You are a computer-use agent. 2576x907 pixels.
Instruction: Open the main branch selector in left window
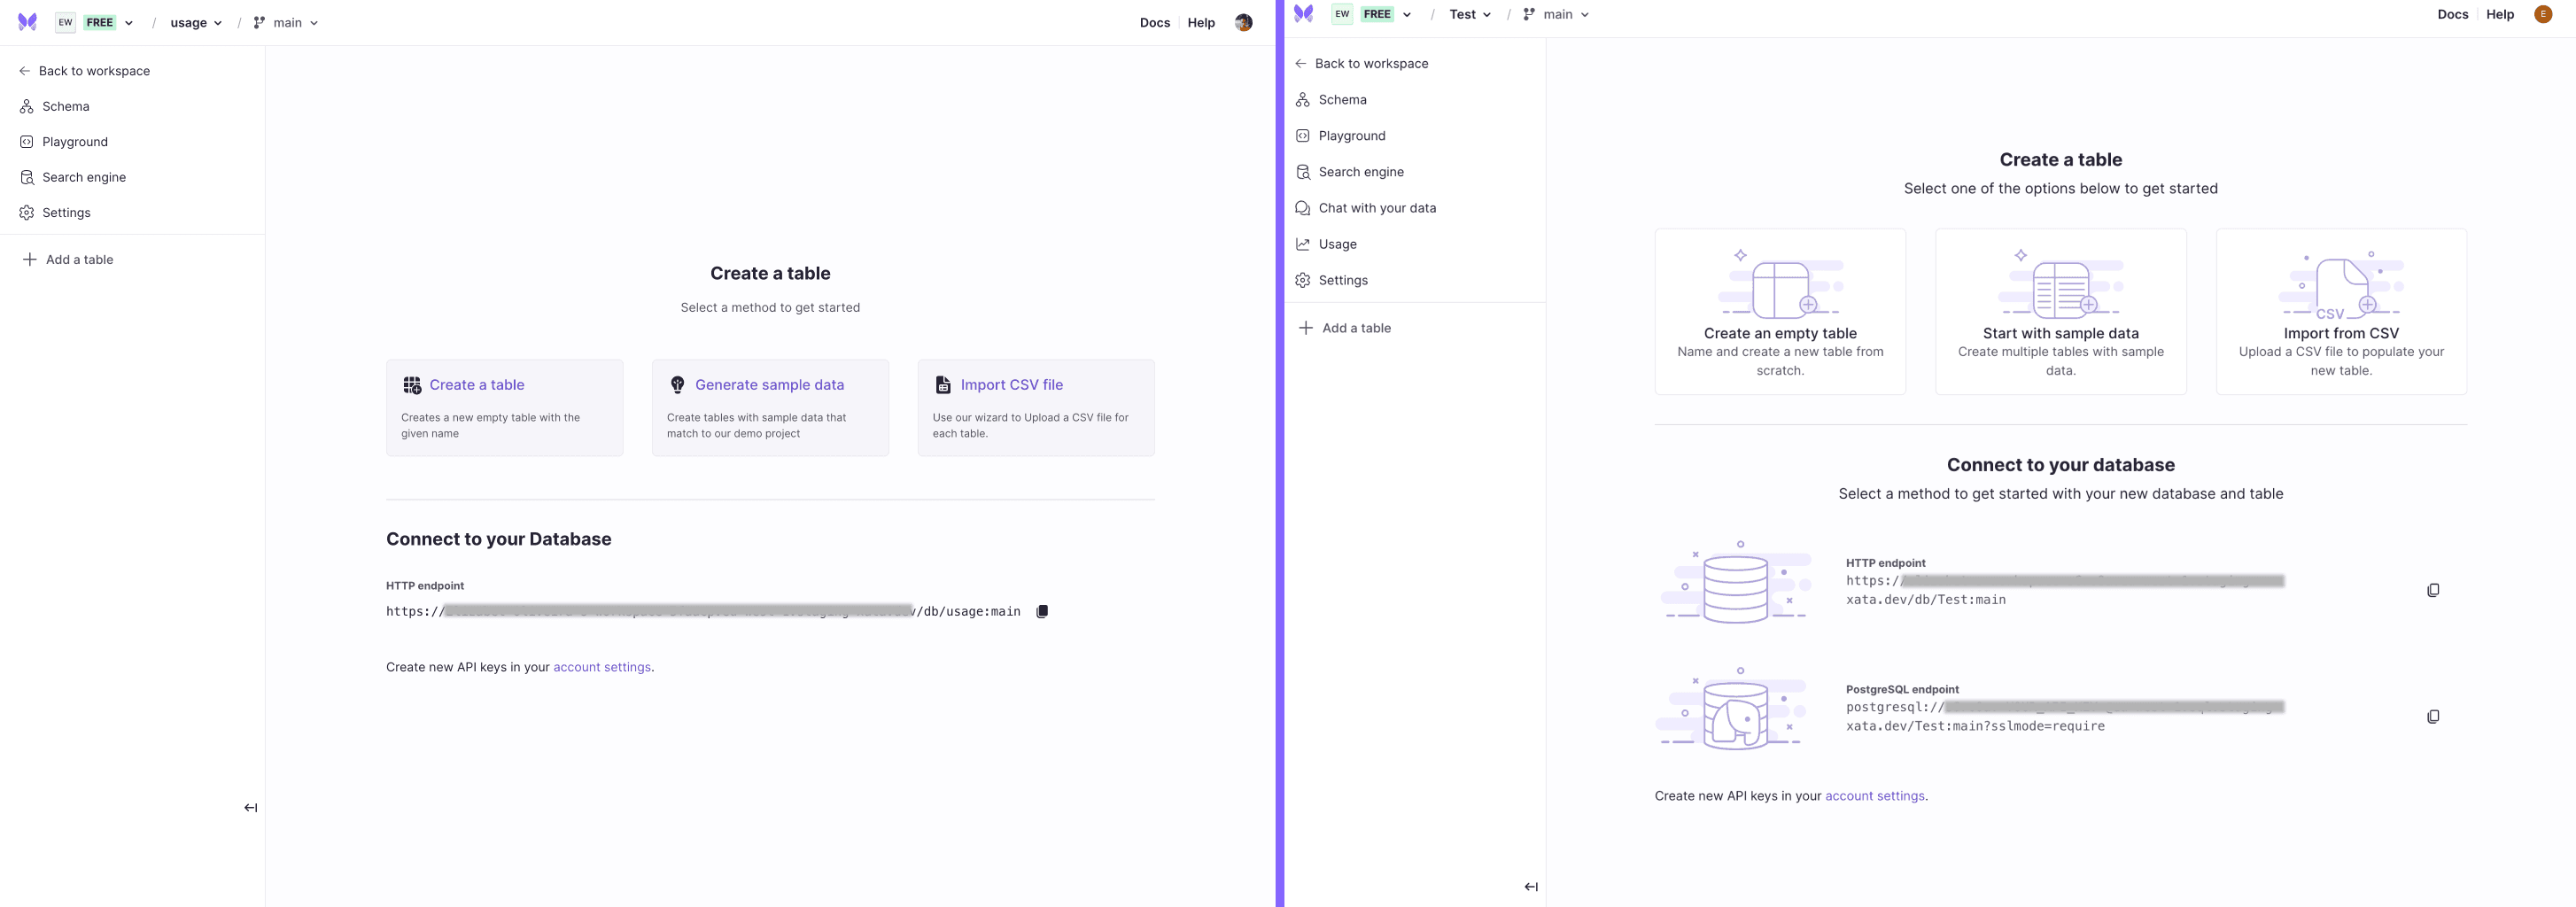pos(286,22)
